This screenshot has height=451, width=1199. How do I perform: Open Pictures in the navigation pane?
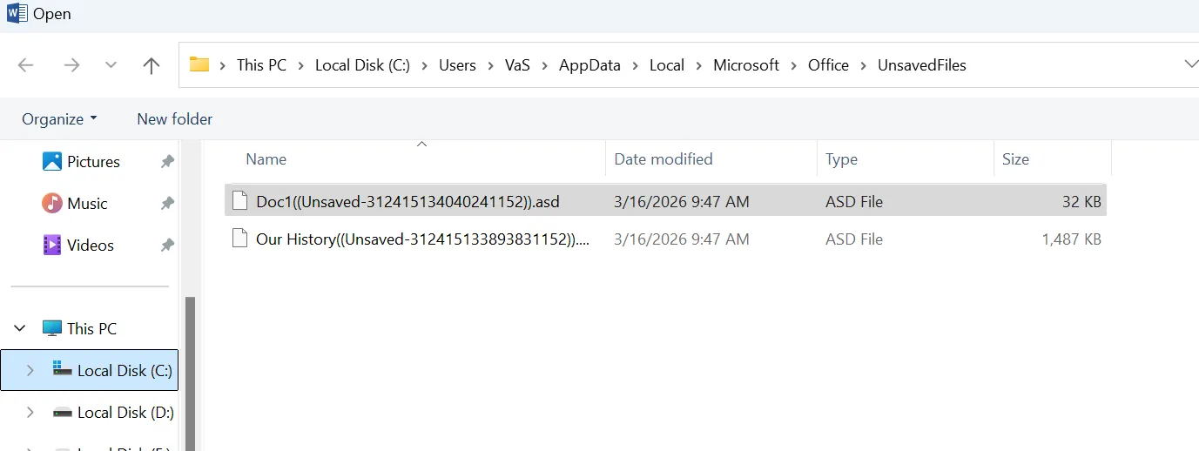(93, 162)
